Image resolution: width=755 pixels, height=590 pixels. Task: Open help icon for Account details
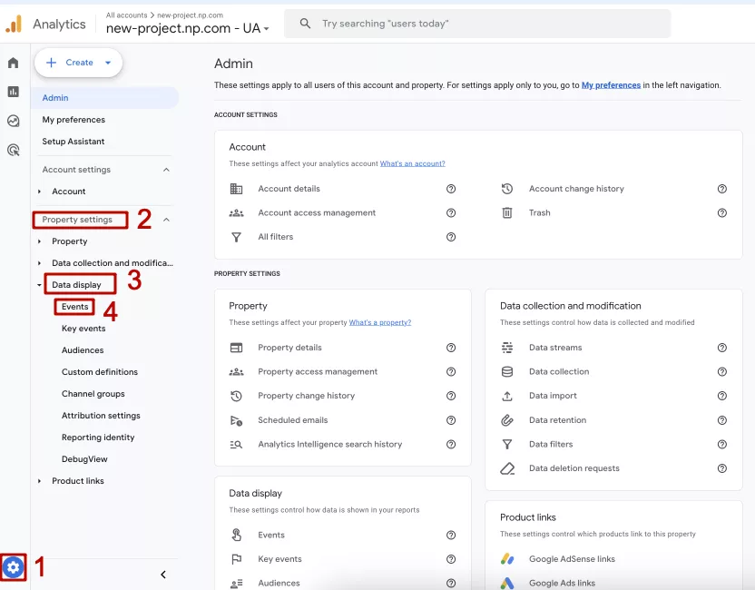click(451, 189)
